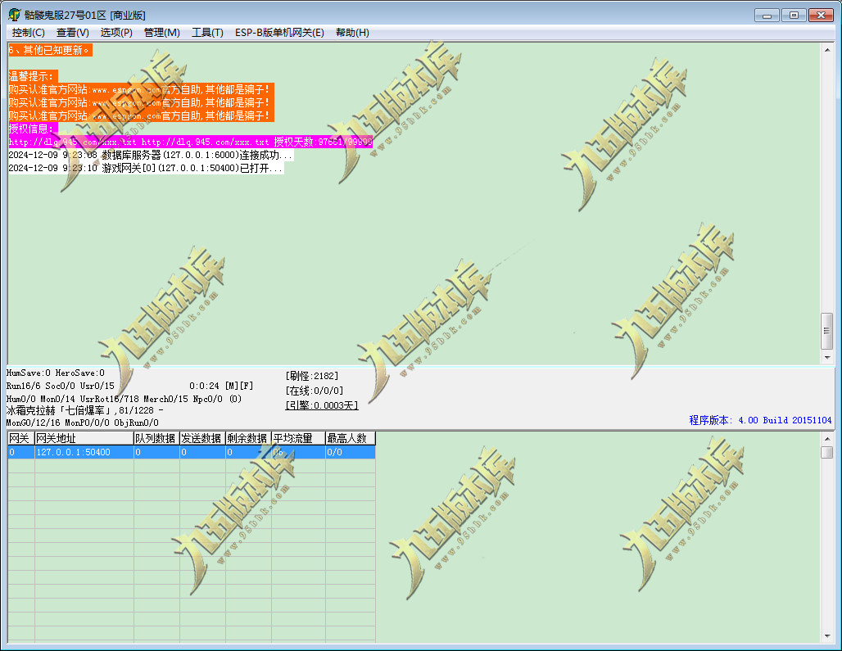Click the 0:0:24 [M][F] timer text

click(x=221, y=386)
